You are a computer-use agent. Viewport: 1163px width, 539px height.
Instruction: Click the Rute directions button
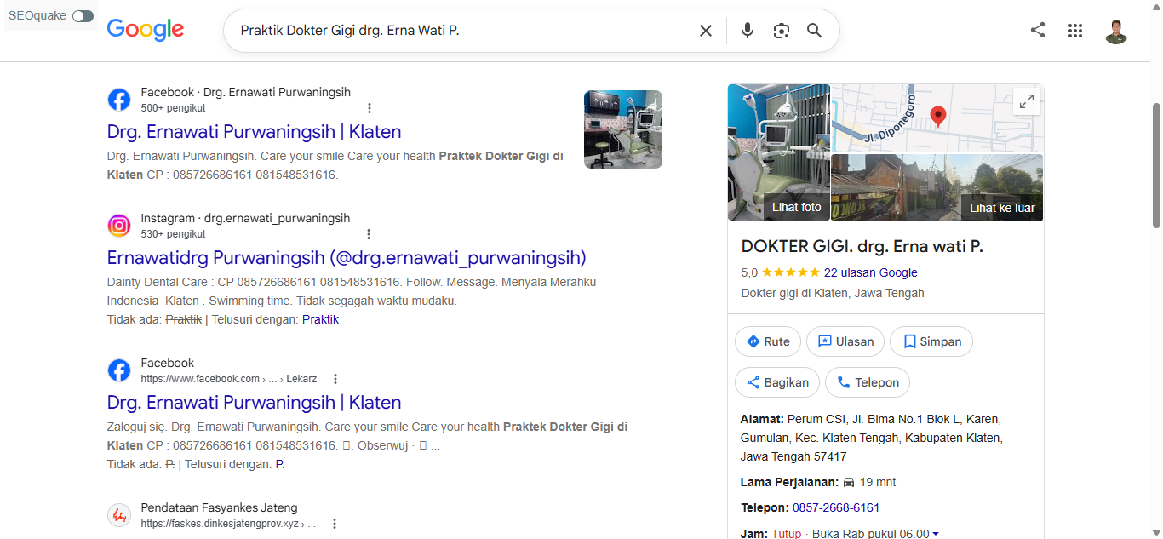coord(768,341)
